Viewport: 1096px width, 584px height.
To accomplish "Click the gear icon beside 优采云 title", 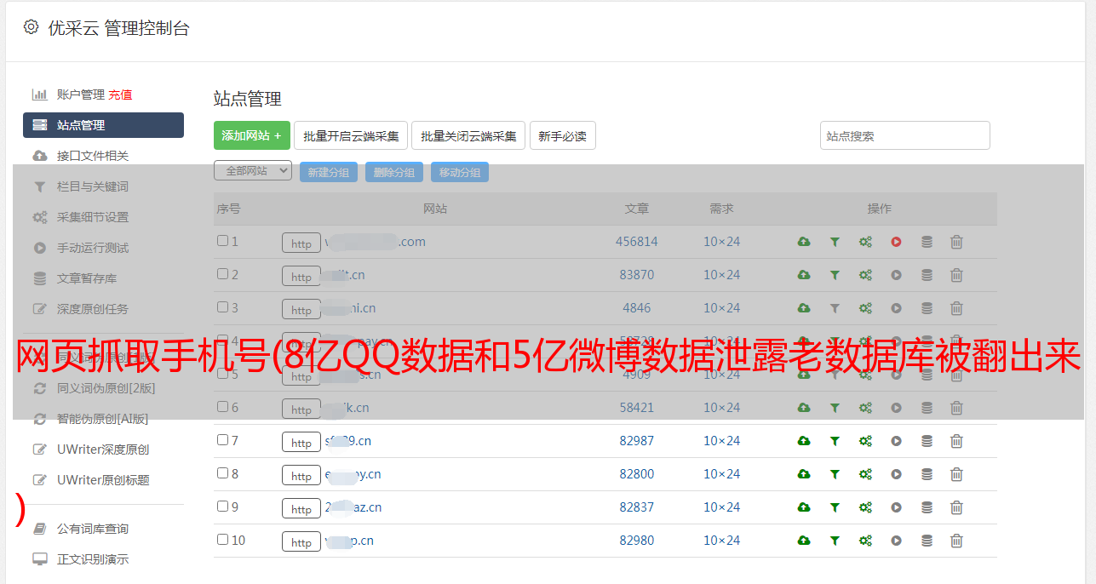I will pyautogui.click(x=32, y=27).
